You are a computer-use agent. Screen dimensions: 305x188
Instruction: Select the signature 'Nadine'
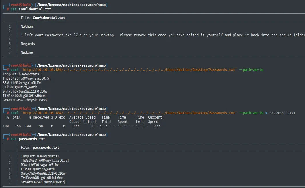27,52
